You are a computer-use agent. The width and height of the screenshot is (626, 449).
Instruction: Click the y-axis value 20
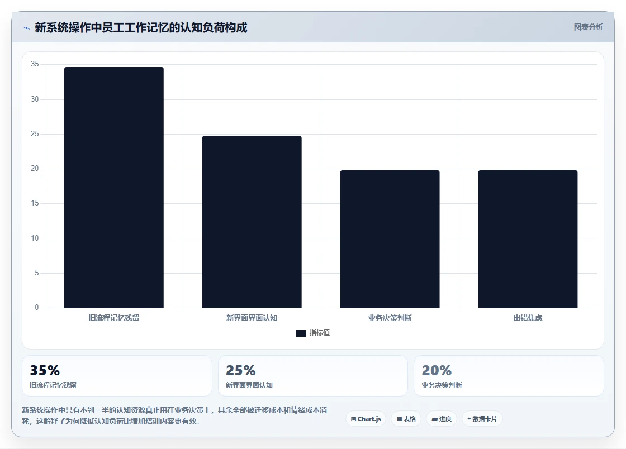click(x=35, y=169)
